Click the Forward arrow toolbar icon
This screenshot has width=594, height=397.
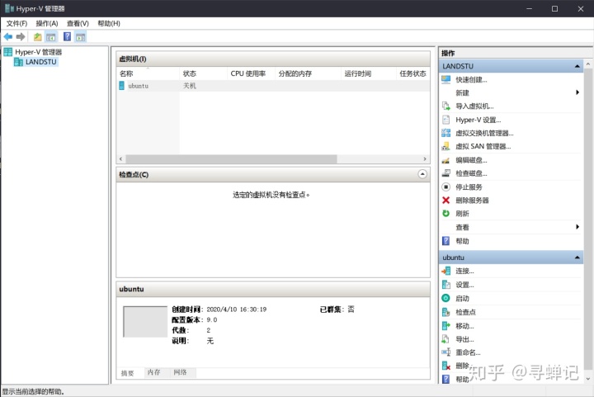click(21, 37)
